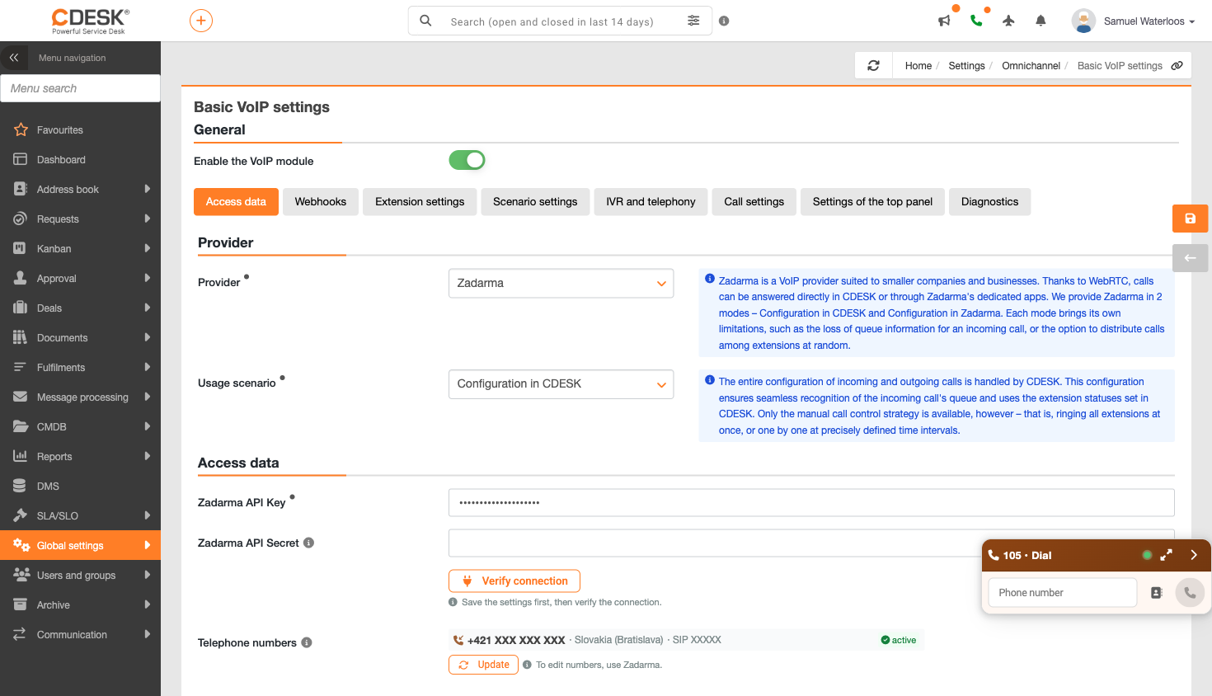Open the dial widget contacts icon
Image resolution: width=1212 pixels, height=696 pixels.
click(x=1156, y=593)
